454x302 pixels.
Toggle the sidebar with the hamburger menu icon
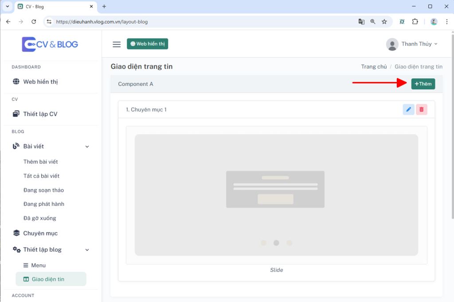pos(117,44)
